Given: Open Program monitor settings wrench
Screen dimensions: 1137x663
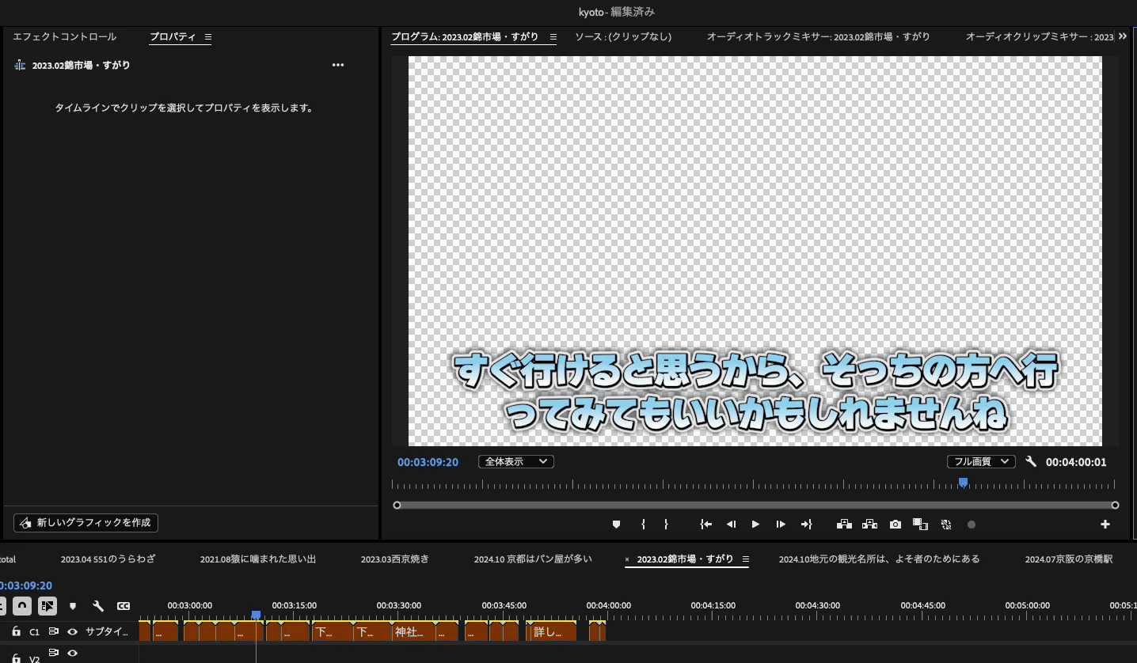Looking at the screenshot, I should click(1031, 461).
